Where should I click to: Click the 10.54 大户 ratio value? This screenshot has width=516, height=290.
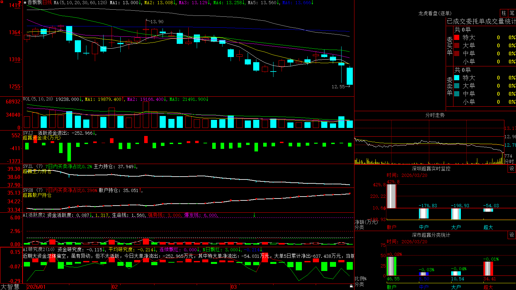458,279
